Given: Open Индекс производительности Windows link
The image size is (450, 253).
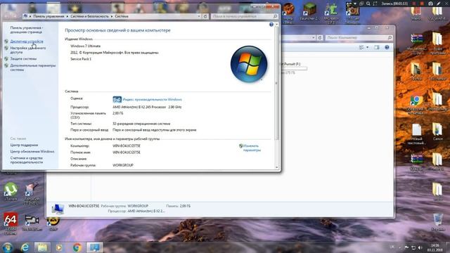Looking at the screenshot, I should tap(152, 100).
